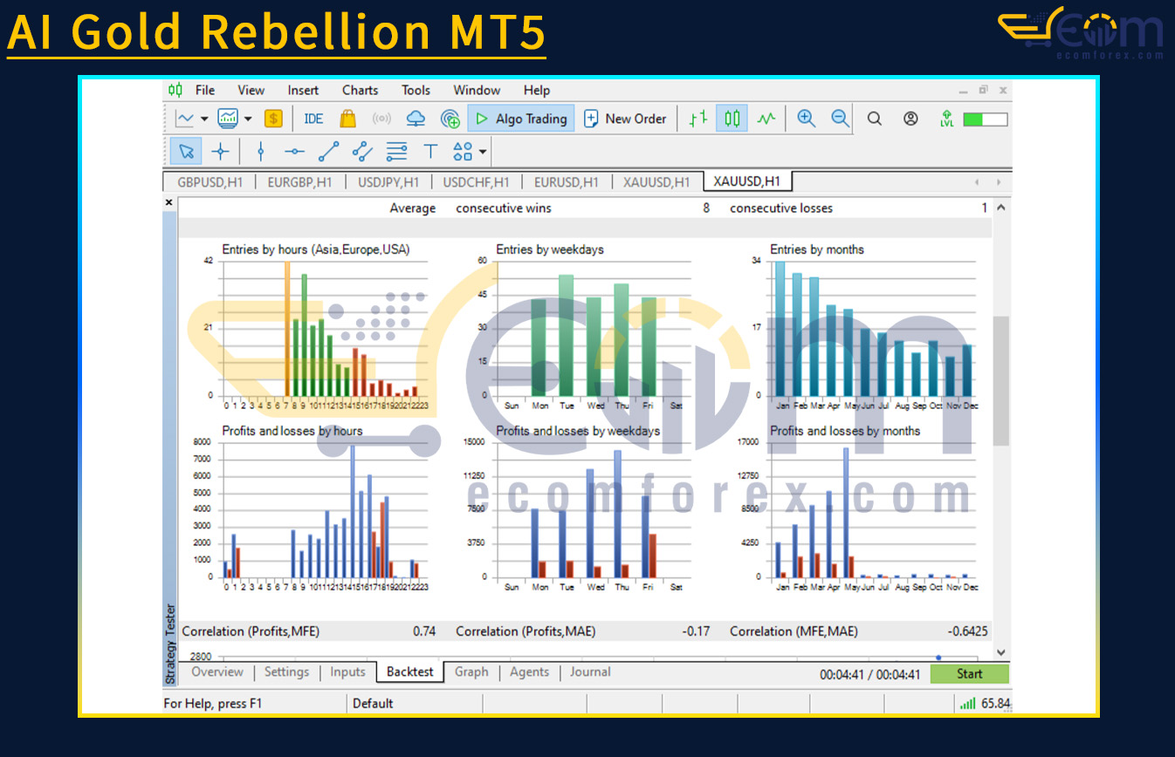This screenshot has height=757, width=1175.
Task: Click the signals broadcast icon
Action: point(381,119)
